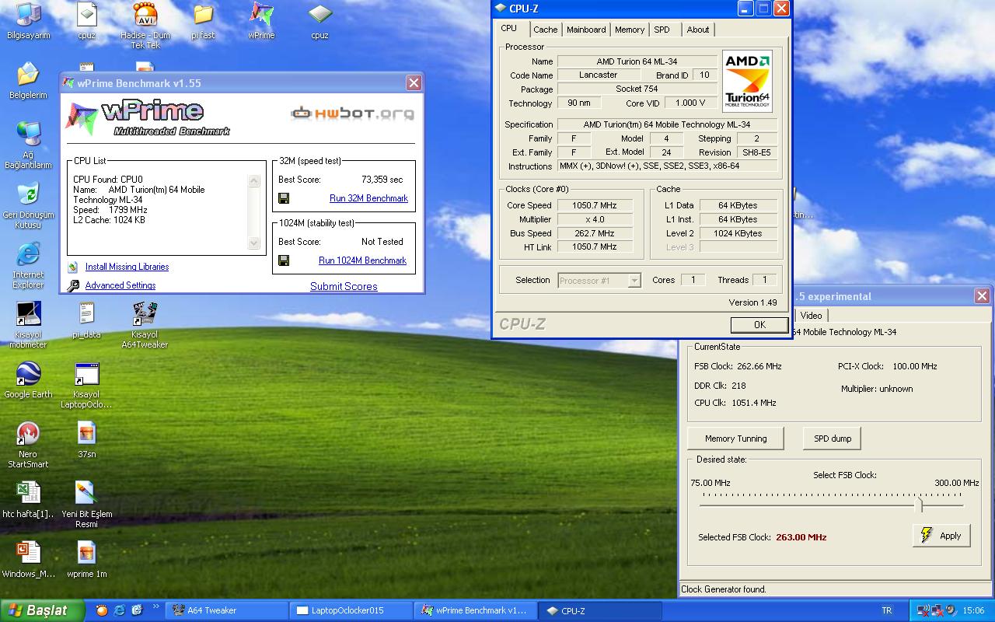Expand the quick launch overflow chevron
This screenshot has height=622, width=995.
(155, 607)
